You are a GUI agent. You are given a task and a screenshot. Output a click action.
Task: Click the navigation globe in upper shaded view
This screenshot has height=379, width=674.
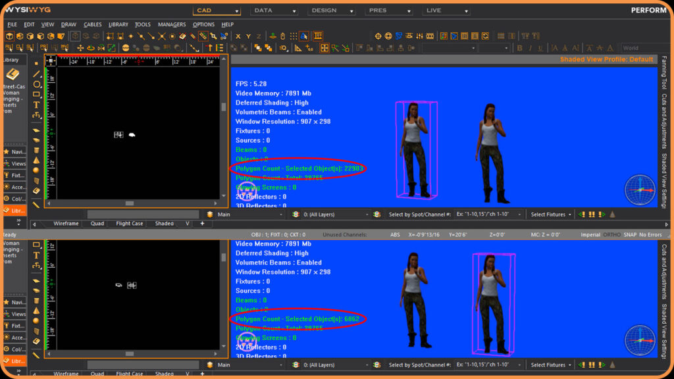coord(639,189)
